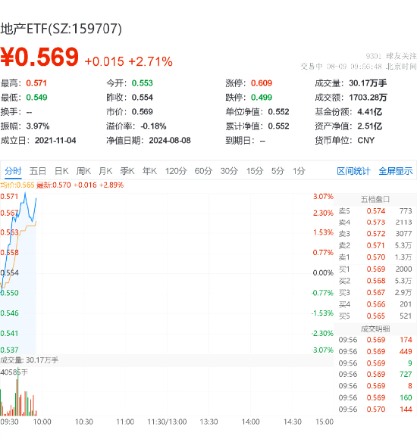Click the trade row with volume 160
Image resolution: width=417 pixels, height=442 pixels.
(375, 398)
